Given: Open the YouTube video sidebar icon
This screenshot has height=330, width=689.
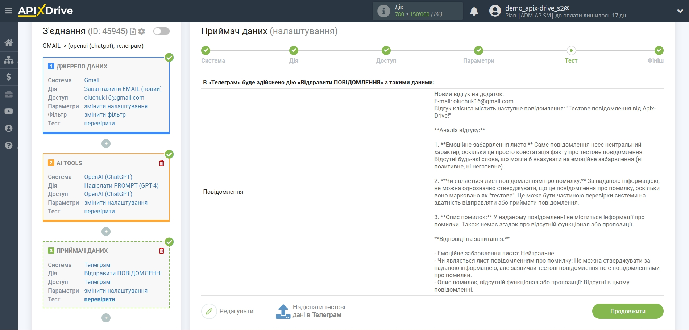Looking at the screenshot, I should (9, 111).
